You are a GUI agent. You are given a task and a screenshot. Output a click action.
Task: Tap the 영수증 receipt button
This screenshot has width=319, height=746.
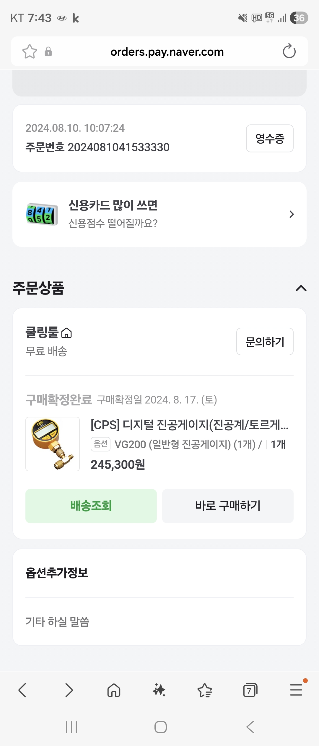[x=269, y=139]
